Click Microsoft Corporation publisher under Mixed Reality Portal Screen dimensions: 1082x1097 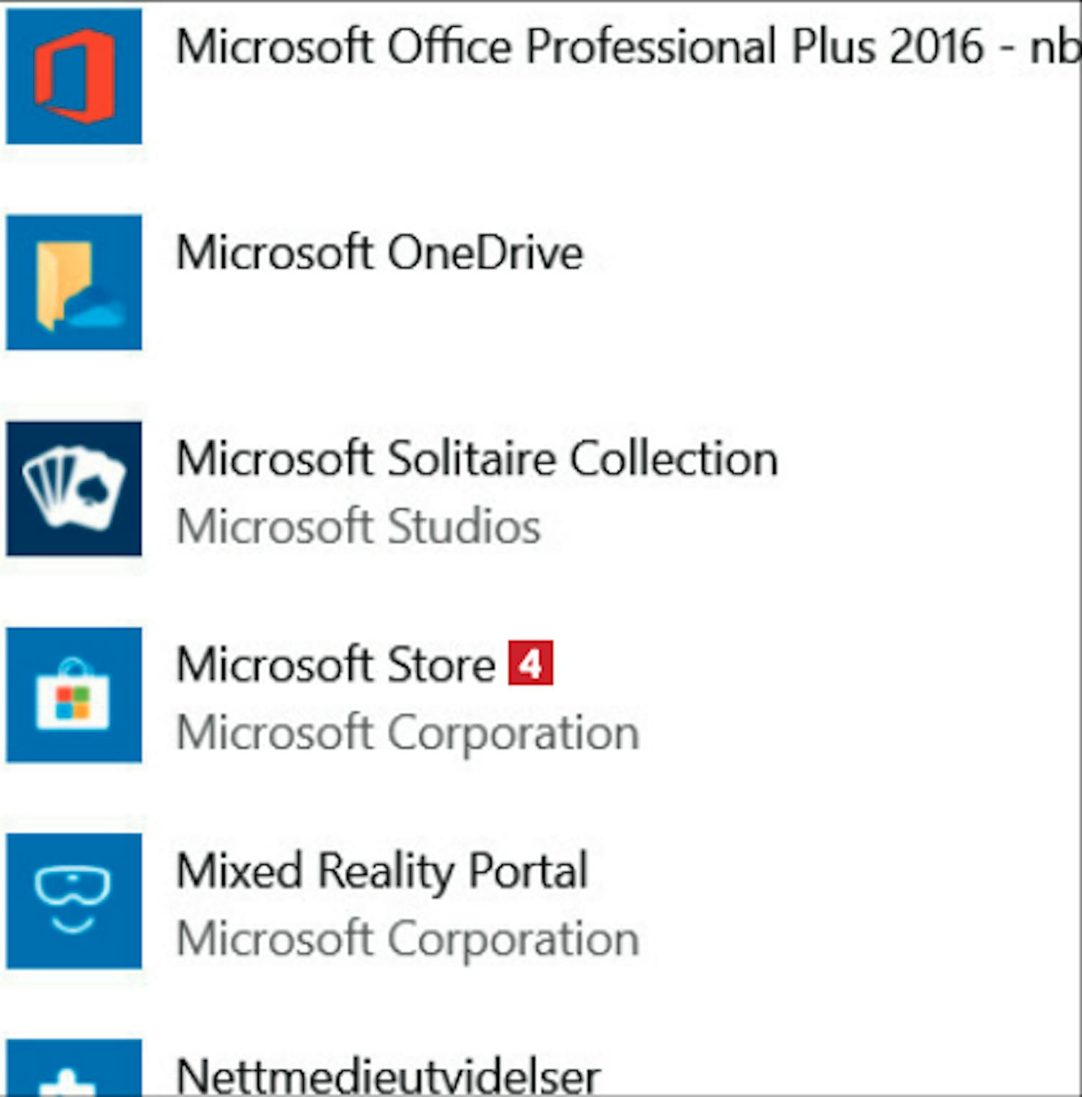coord(408,939)
